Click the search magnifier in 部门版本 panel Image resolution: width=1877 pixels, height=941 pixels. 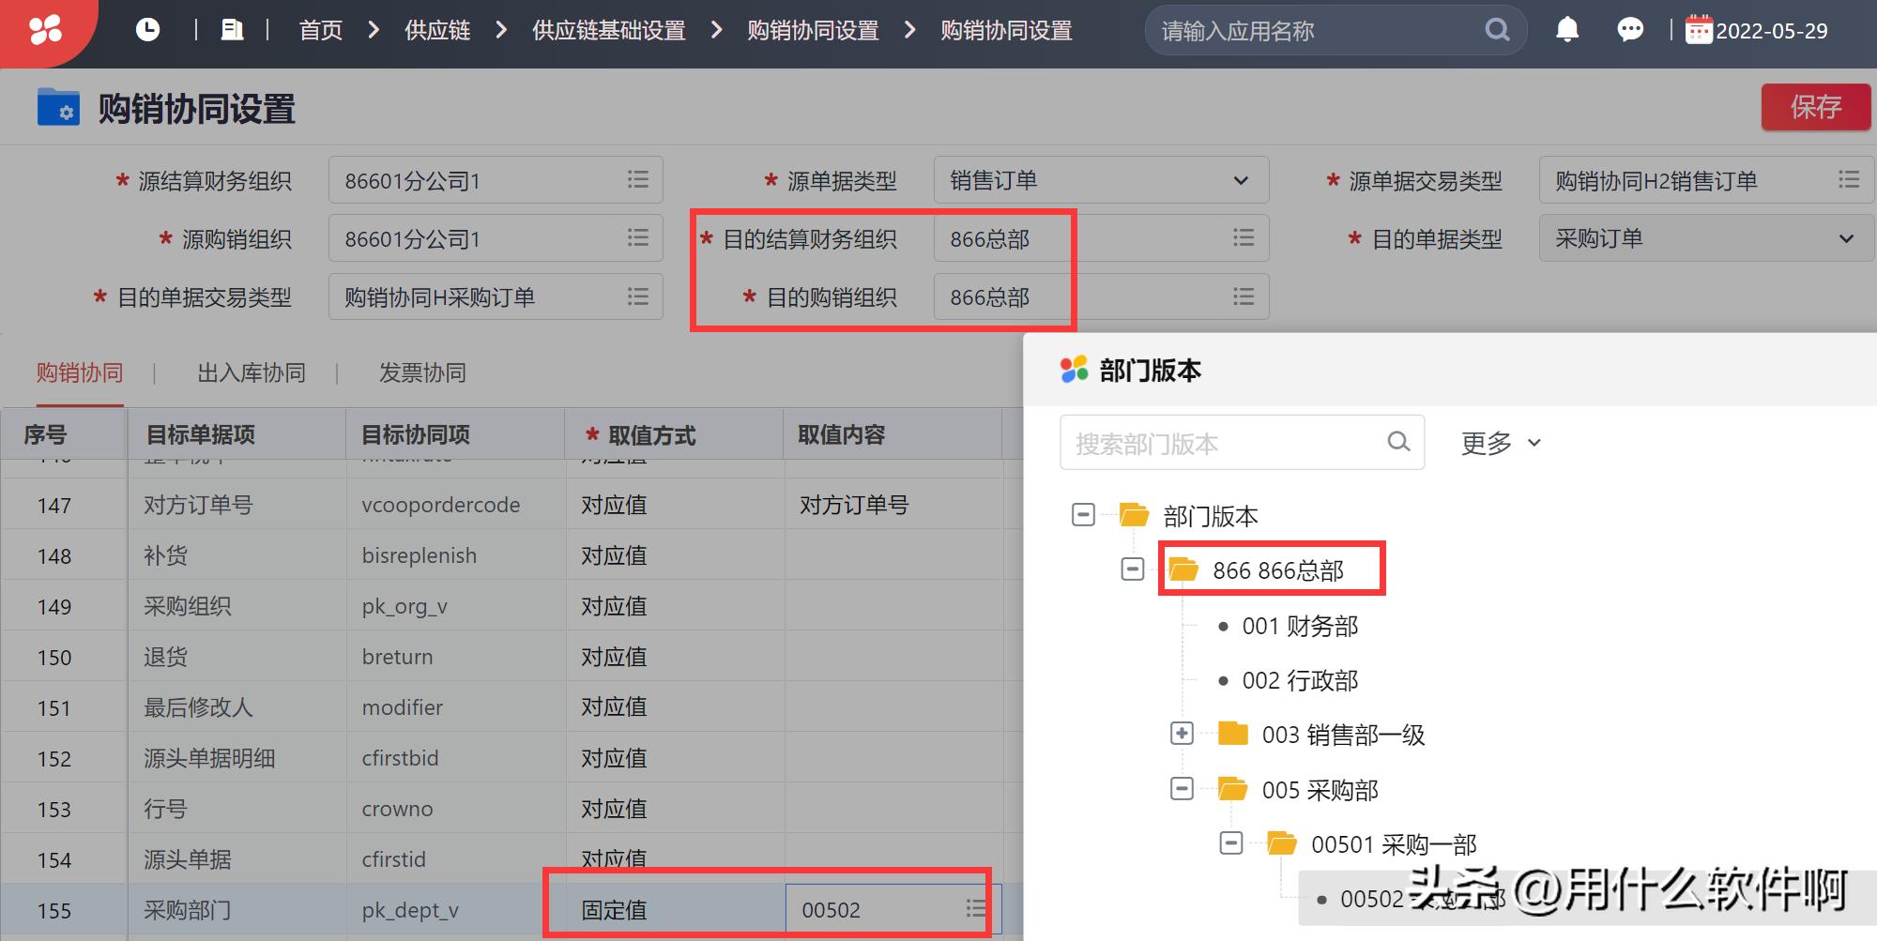pyautogui.click(x=1398, y=442)
